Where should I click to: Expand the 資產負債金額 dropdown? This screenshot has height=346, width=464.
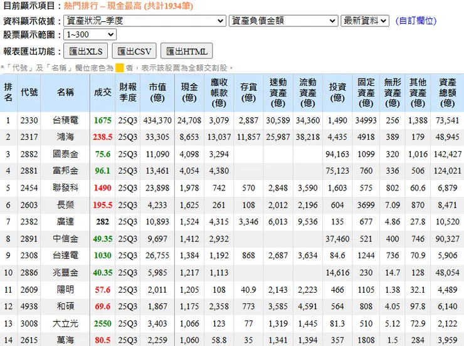[x=283, y=21]
